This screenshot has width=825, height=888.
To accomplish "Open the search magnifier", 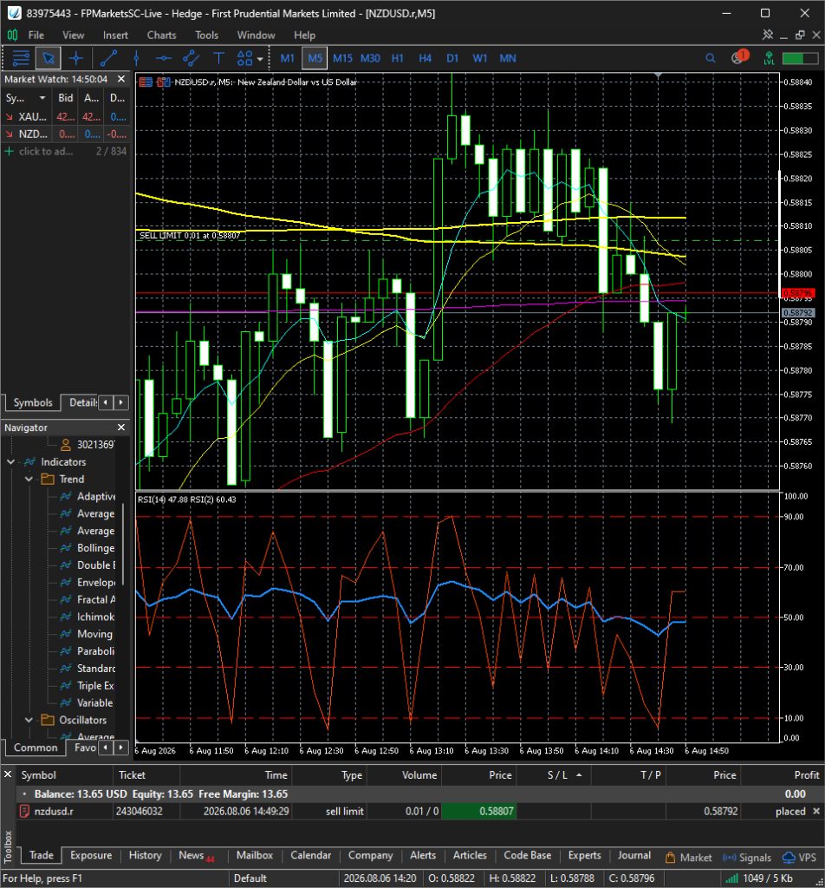I will coord(710,58).
